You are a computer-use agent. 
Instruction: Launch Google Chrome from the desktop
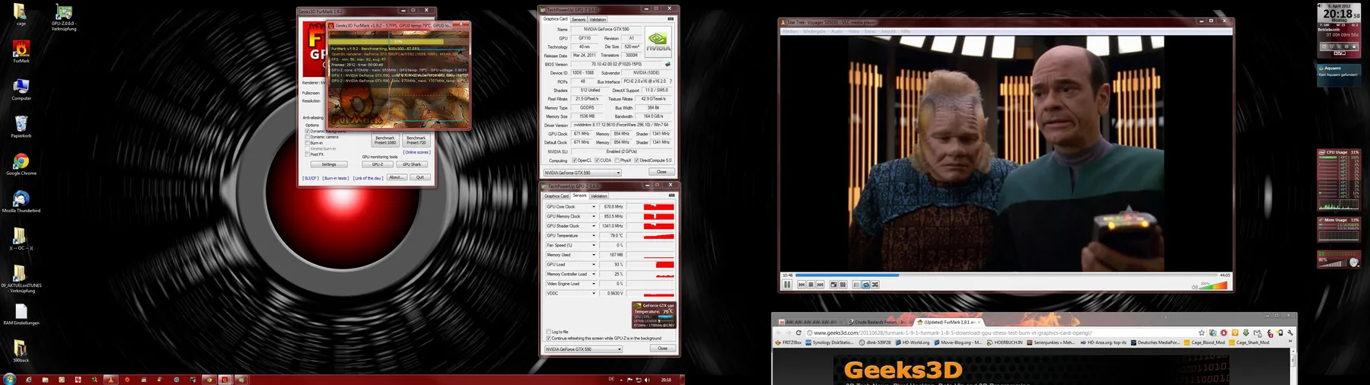[x=21, y=161]
